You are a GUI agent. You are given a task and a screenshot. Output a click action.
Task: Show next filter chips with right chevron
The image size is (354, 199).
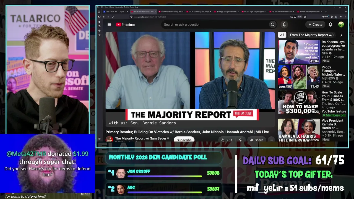point(341,35)
